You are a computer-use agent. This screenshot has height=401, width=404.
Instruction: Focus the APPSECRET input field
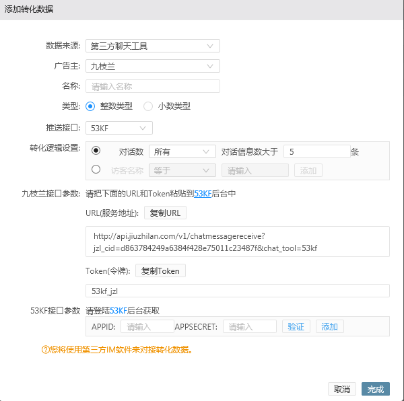250,326
